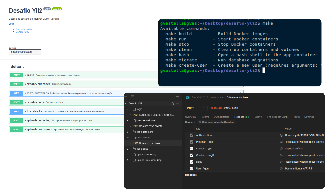
Task: Click info icon on Authorization header row
Action: coord(281,135)
